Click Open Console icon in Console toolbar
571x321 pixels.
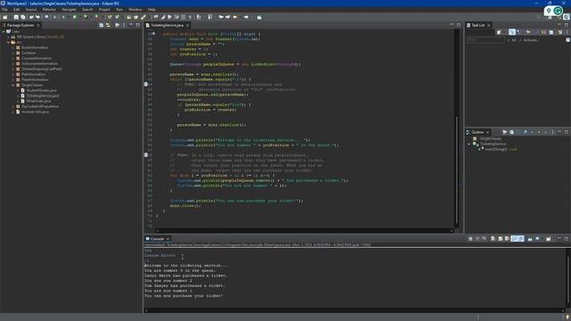549,239
